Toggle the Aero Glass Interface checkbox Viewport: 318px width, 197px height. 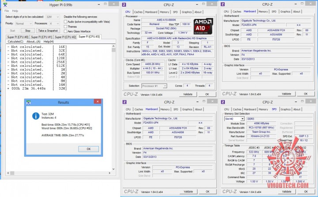(65, 31)
